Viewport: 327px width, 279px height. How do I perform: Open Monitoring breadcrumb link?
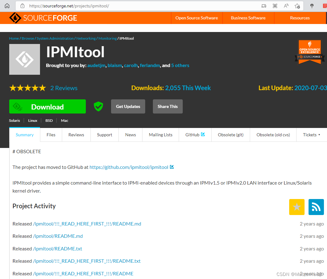click(x=108, y=38)
